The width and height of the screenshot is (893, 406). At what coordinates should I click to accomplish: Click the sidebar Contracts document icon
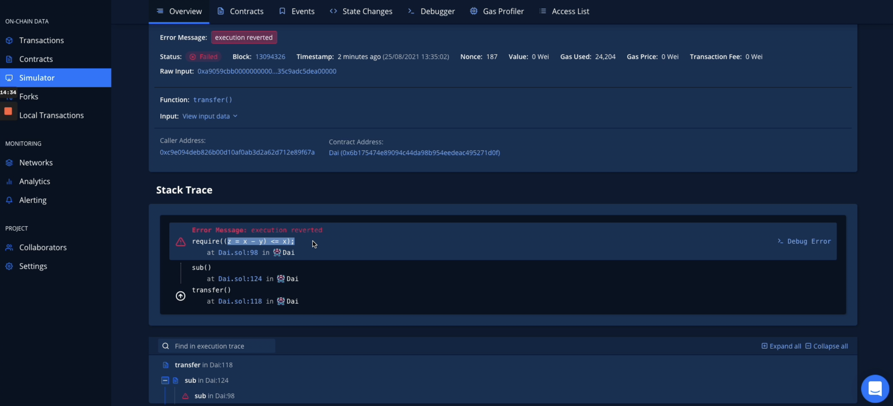click(9, 59)
